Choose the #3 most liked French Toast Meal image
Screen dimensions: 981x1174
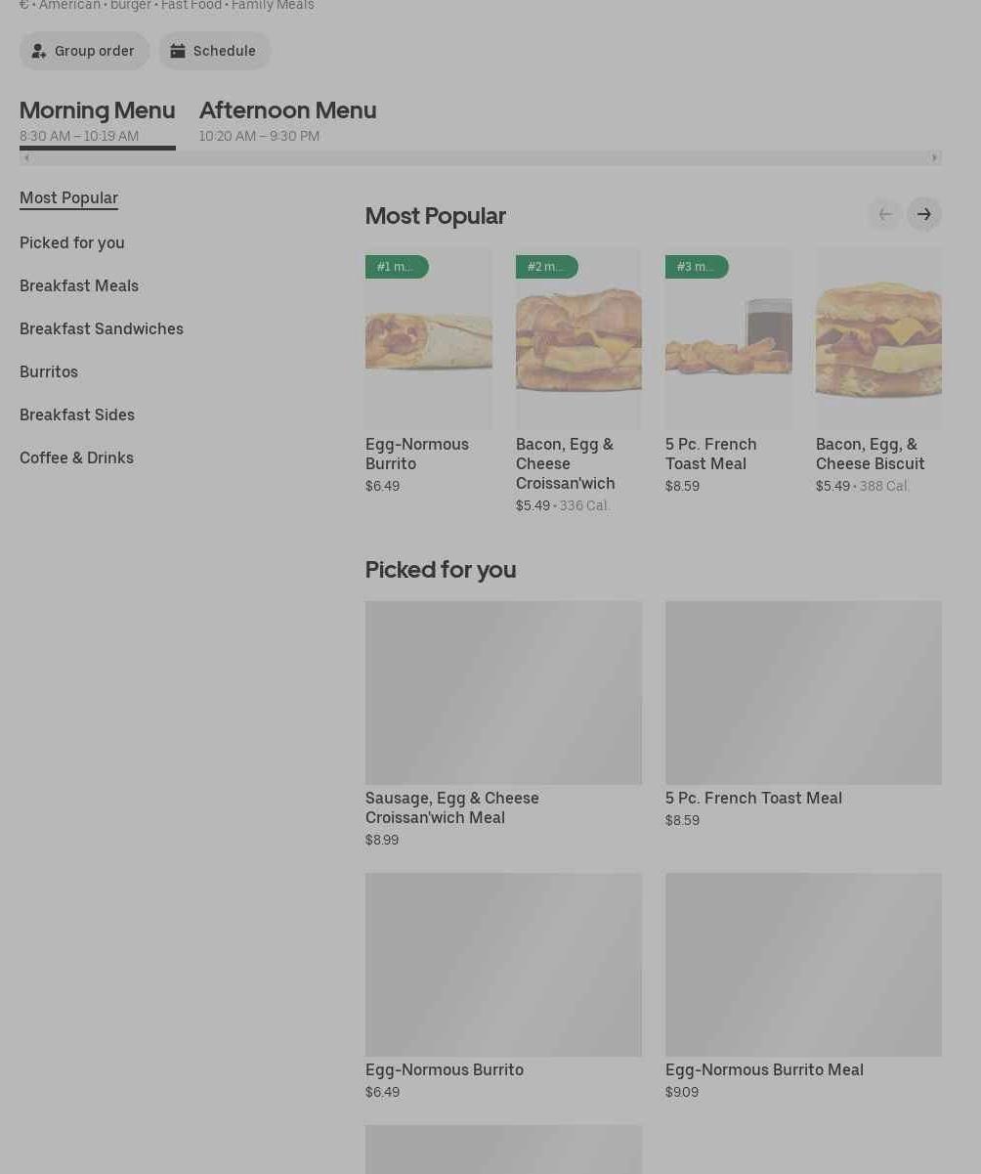click(x=728, y=339)
